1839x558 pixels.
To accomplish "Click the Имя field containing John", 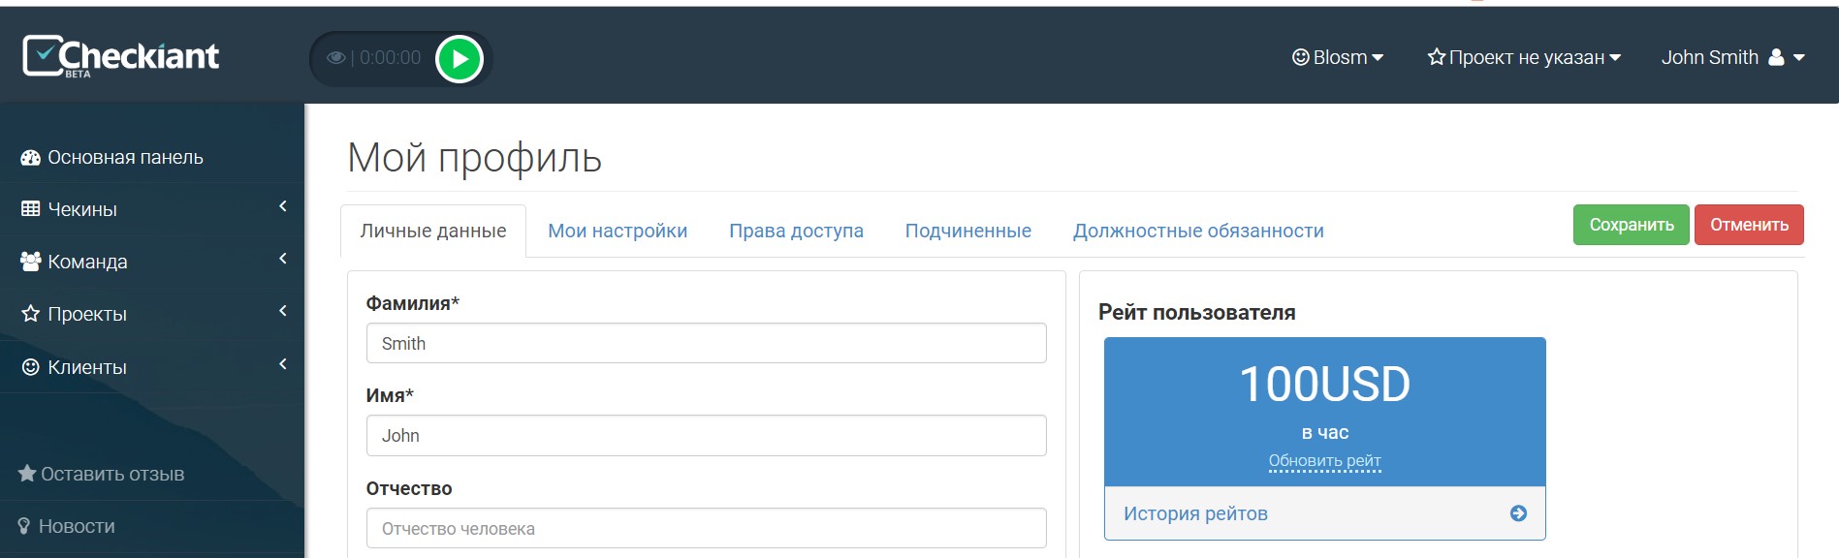I will pyautogui.click(x=707, y=435).
